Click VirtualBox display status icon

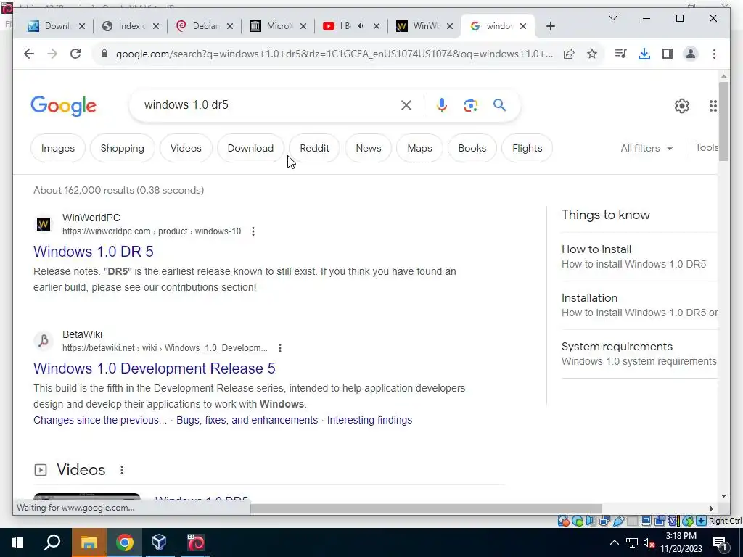click(646, 521)
